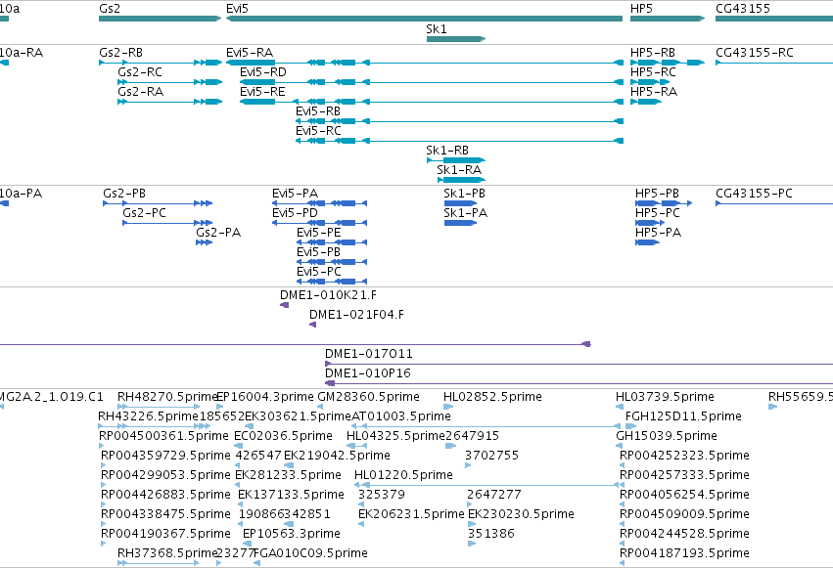Select transcript Gs2-RA

tap(170, 102)
